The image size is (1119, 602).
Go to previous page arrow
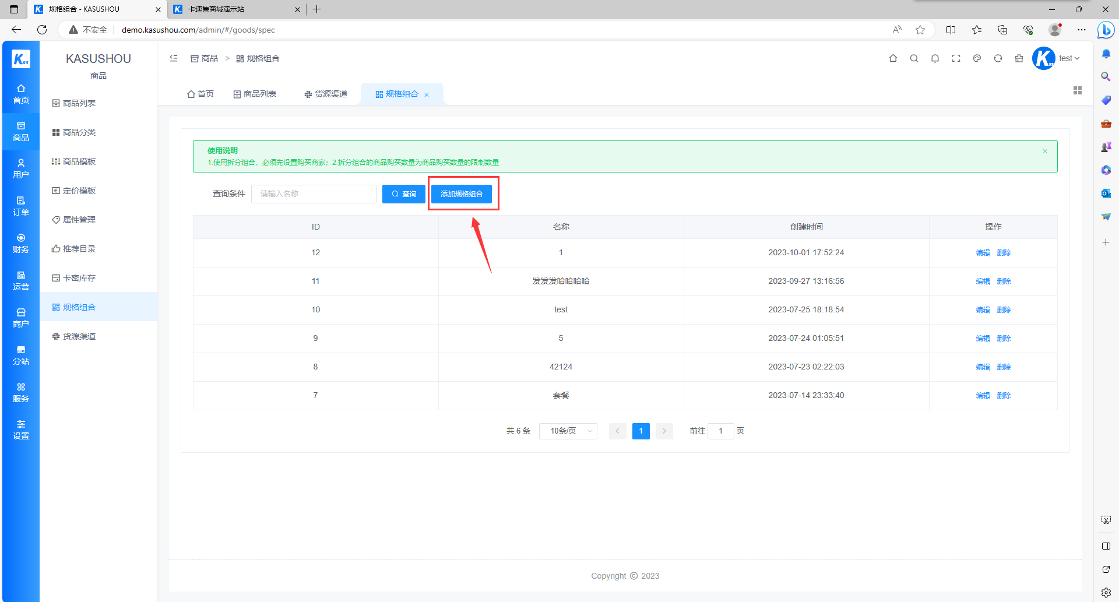(618, 431)
